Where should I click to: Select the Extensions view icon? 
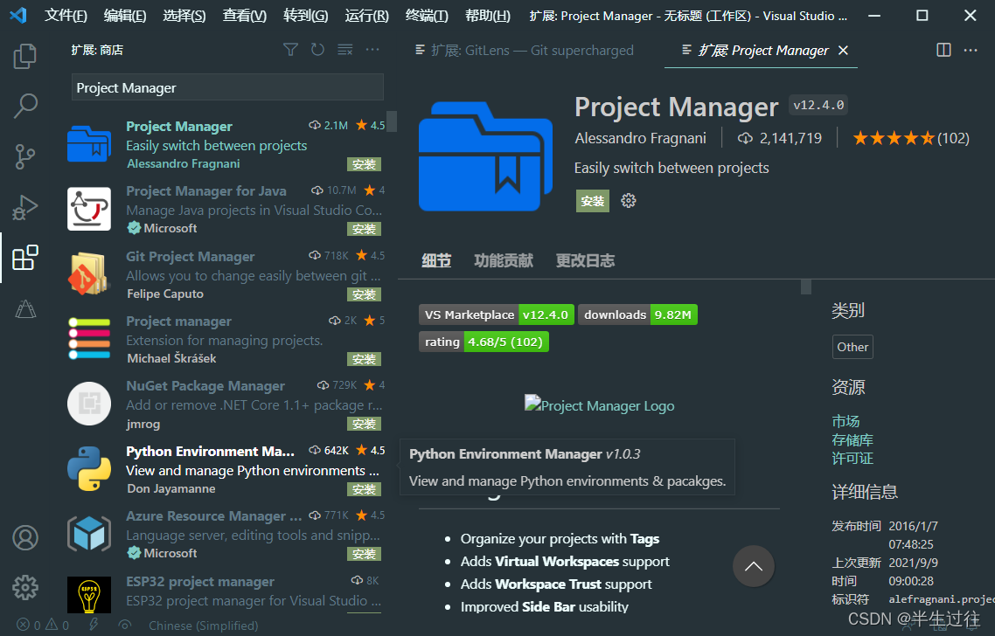click(x=24, y=258)
